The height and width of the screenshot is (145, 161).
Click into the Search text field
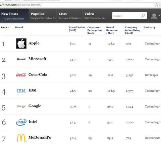(x=126, y=16)
